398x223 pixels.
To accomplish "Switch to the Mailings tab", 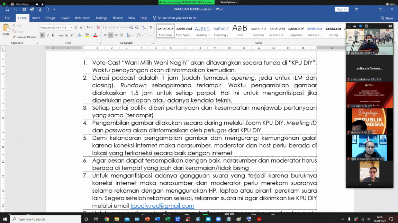I will tap(101, 18).
